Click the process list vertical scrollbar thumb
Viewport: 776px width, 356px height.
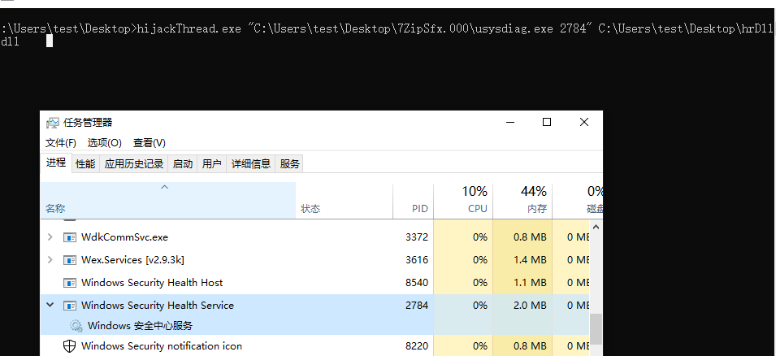coord(596,328)
